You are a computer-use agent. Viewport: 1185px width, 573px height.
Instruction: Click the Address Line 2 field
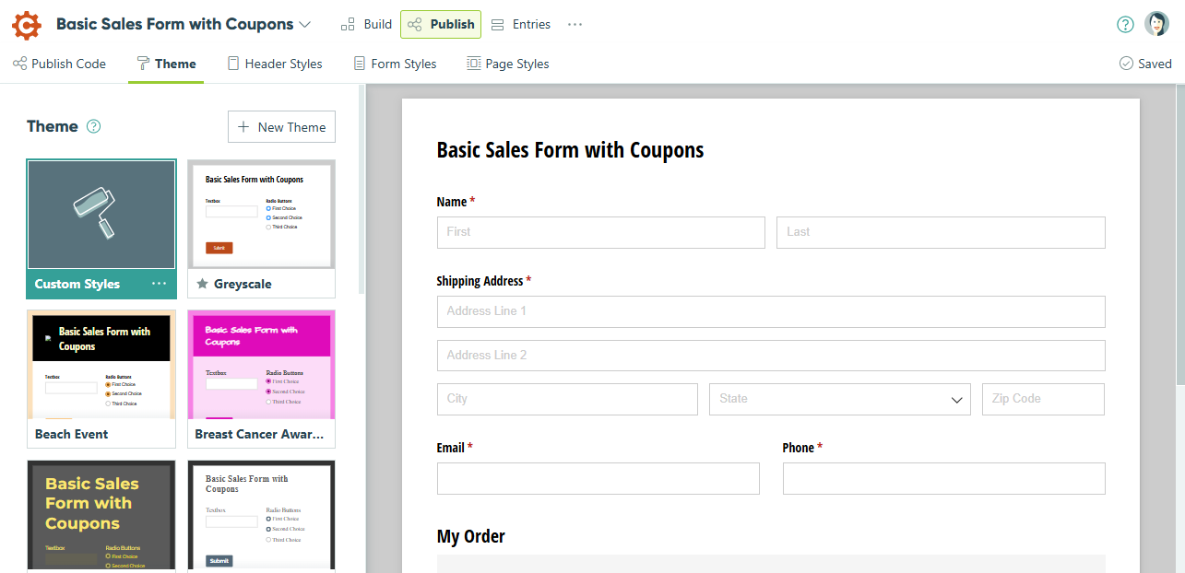point(771,356)
